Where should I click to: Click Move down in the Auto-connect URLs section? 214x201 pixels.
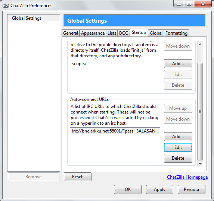tap(178, 119)
